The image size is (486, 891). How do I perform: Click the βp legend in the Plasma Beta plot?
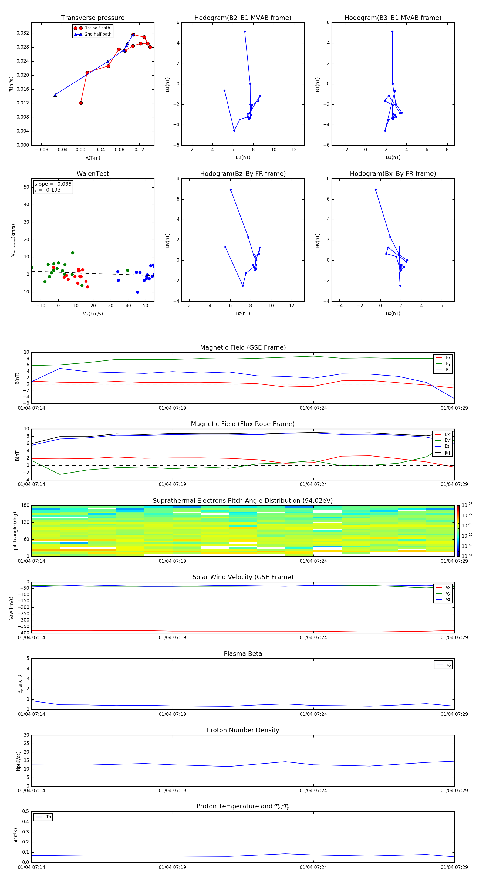[443, 664]
